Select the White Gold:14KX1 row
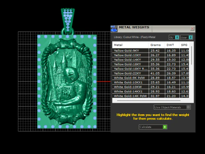 coord(151,92)
